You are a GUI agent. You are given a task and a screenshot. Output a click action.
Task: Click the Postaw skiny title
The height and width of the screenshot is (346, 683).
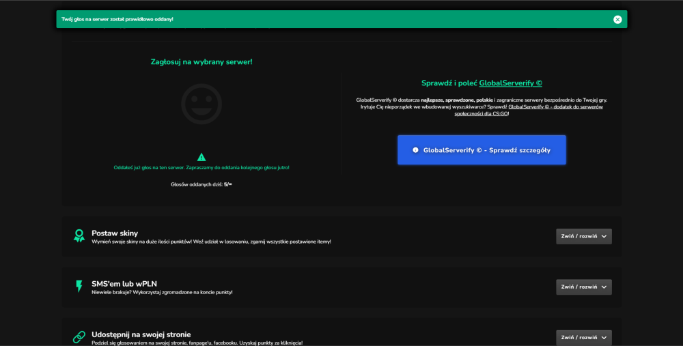click(115, 233)
